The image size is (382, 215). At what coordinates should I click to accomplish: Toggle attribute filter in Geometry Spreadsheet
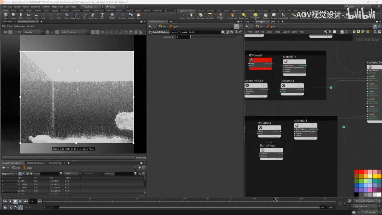(x=135, y=173)
